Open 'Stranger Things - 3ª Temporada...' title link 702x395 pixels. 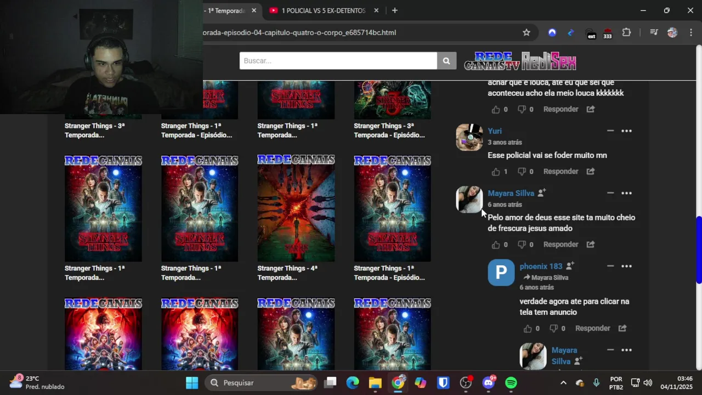tap(95, 131)
